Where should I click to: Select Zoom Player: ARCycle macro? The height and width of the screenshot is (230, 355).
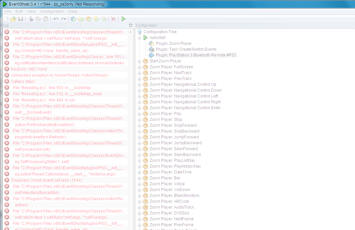[x=169, y=201]
